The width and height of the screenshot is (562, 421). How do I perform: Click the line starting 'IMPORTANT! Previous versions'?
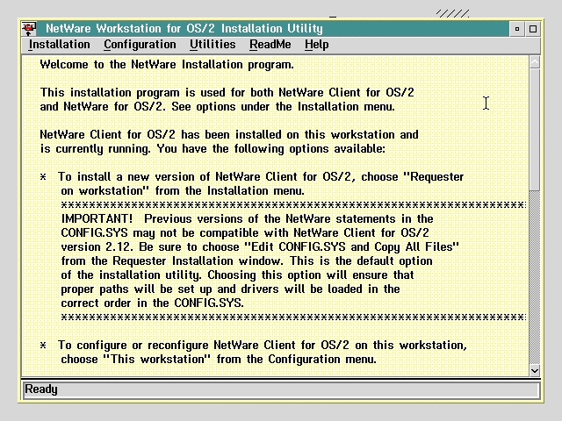point(247,218)
